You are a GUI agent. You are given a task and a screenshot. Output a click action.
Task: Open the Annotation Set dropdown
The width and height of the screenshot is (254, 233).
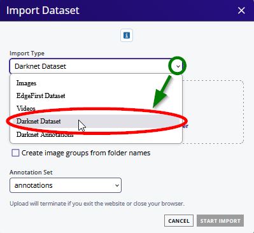(66, 185)
